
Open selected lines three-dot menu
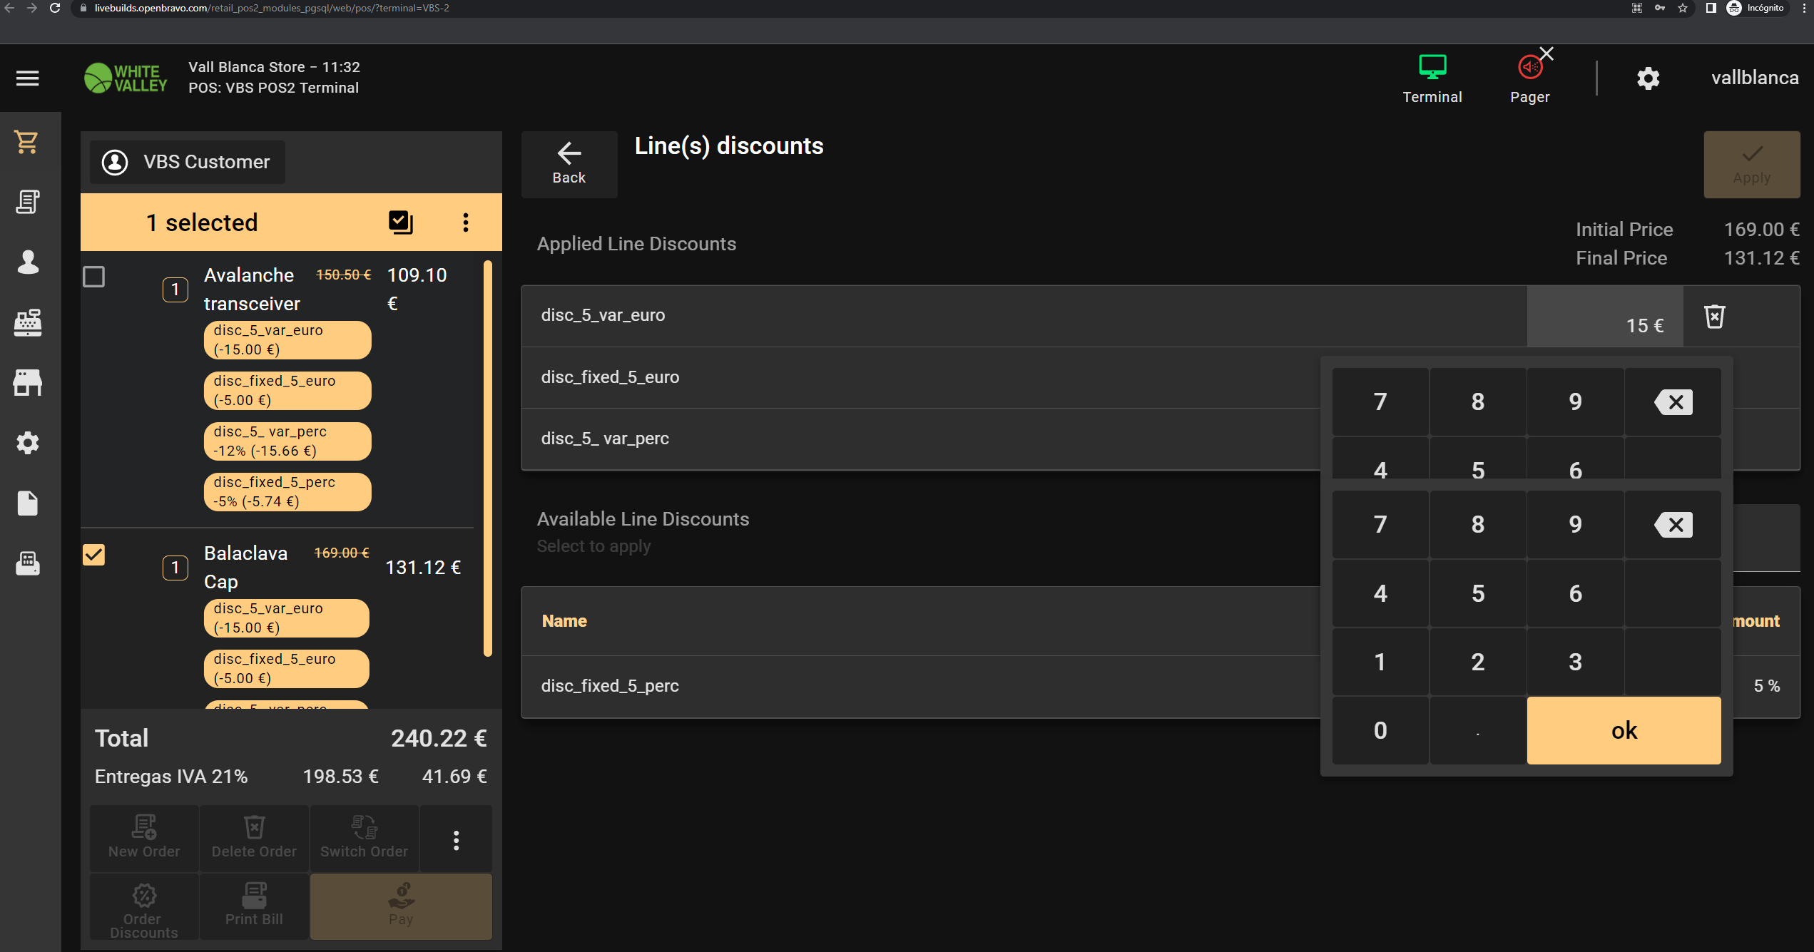tap(466, 222)
